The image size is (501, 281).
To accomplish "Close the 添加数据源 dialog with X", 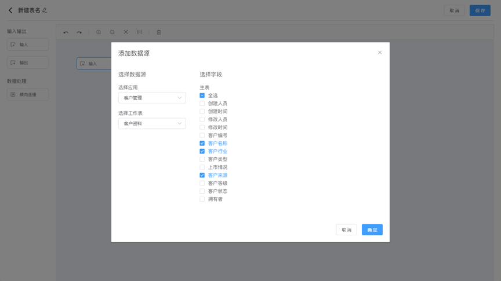I will click(x=380, y=53).
